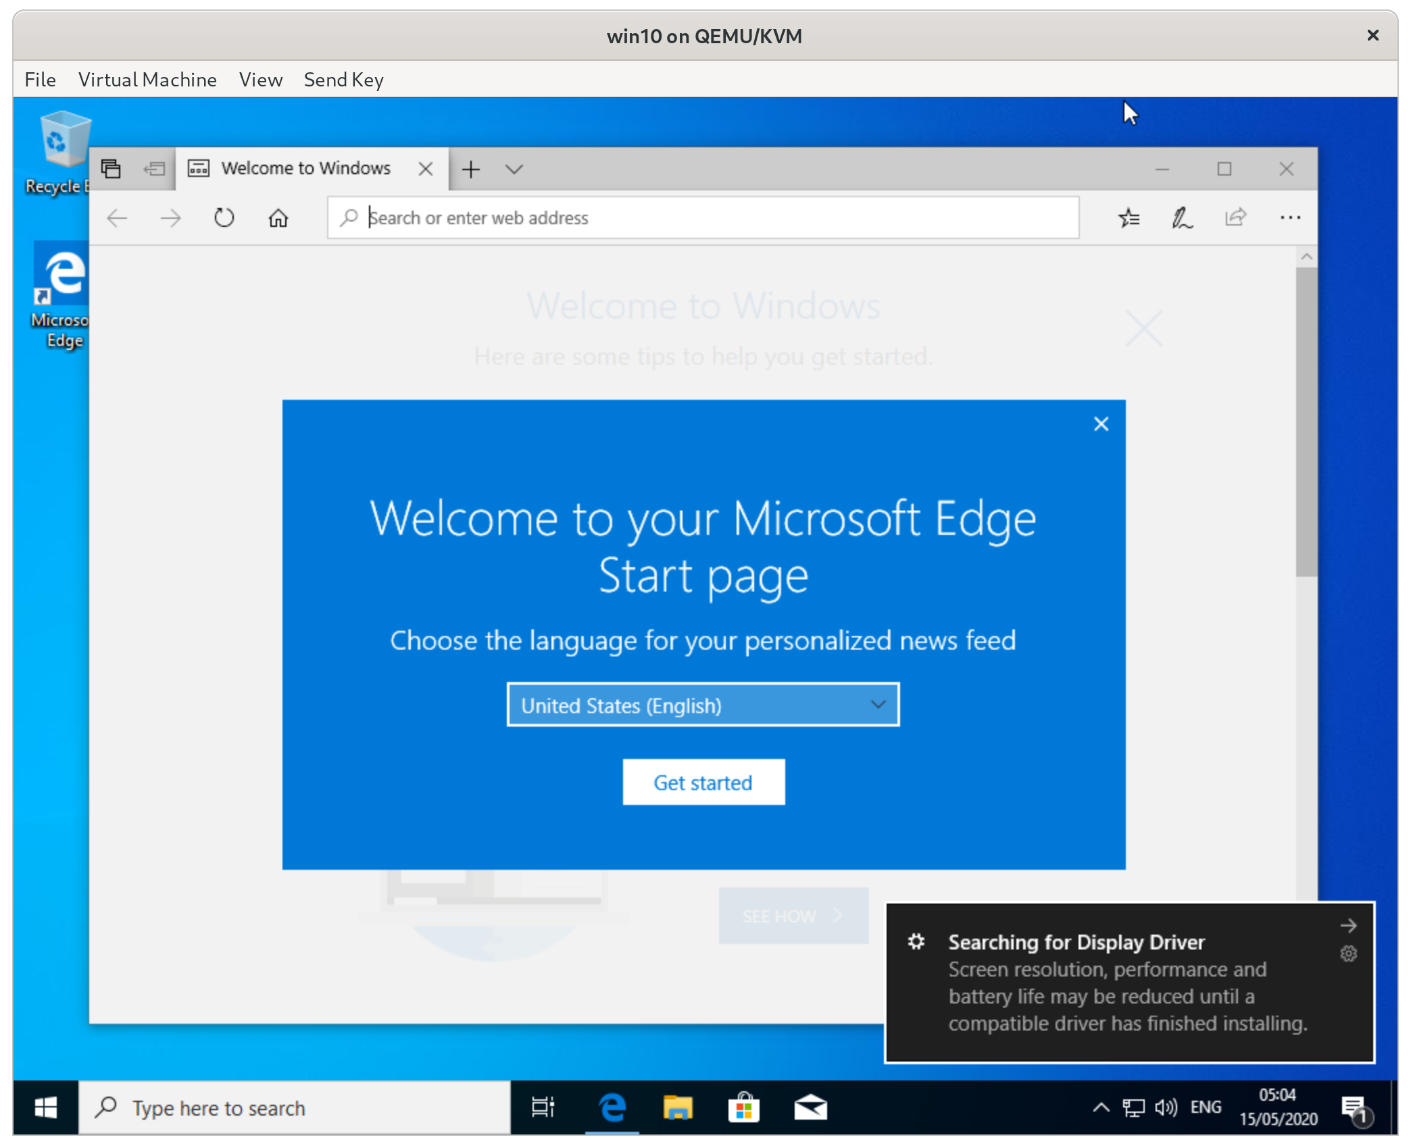Open the Send Key menu
This screenshot has width=1411, height=1148.
coord(343,80)
